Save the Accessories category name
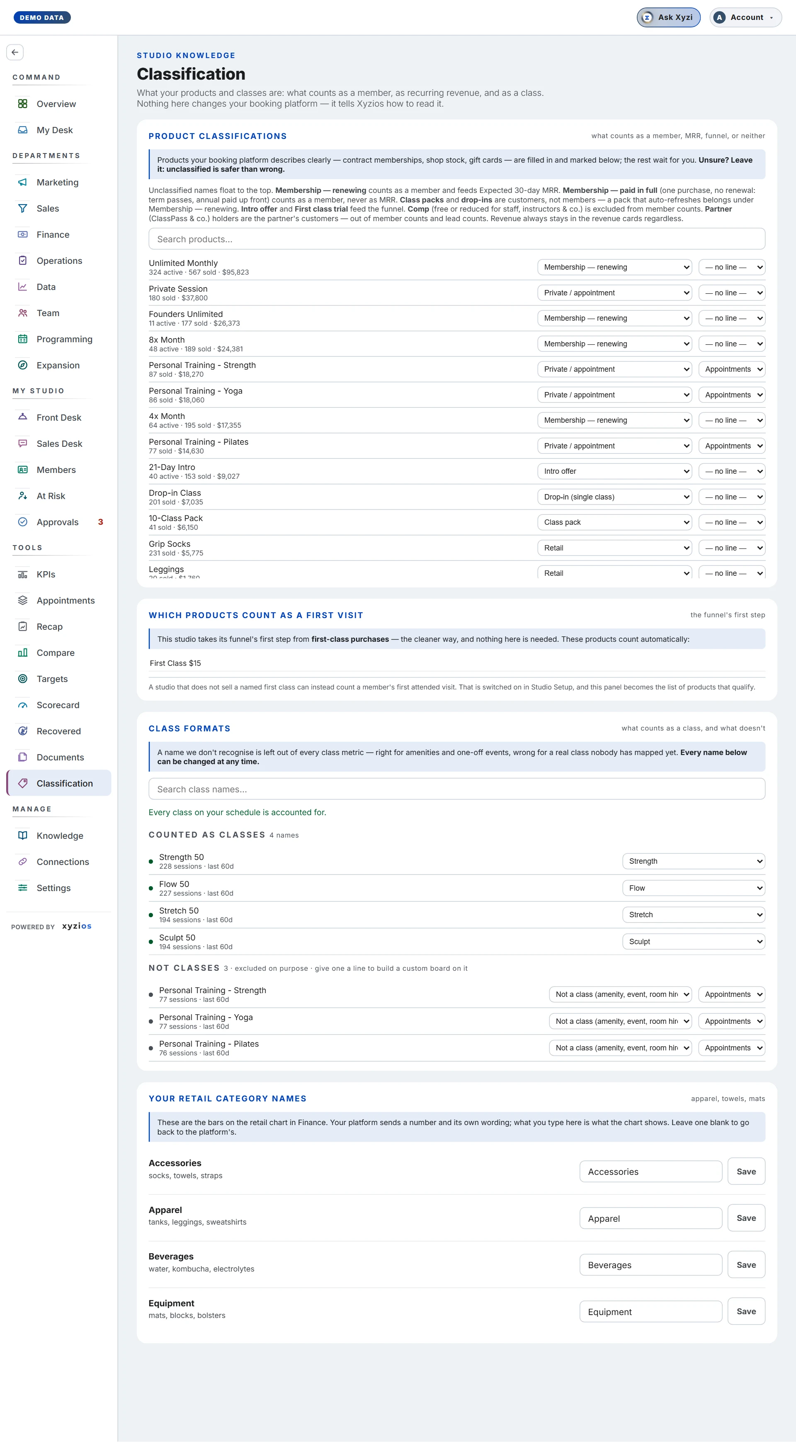 (746, 1171)
